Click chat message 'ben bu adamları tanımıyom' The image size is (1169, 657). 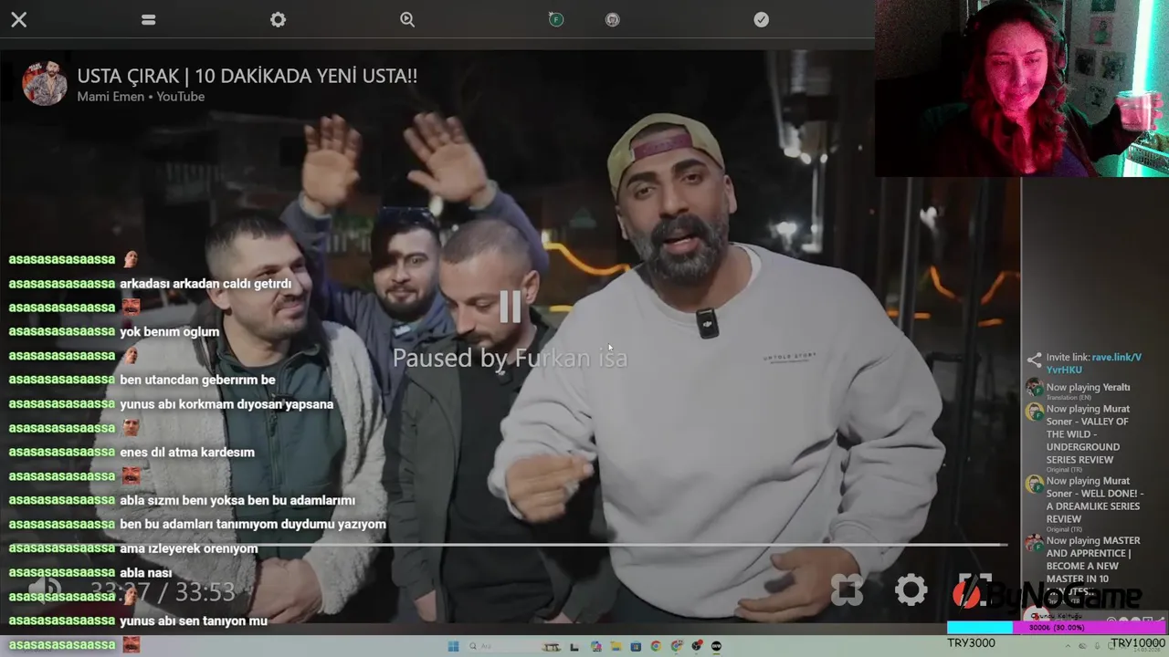click(x=253, y=525)
